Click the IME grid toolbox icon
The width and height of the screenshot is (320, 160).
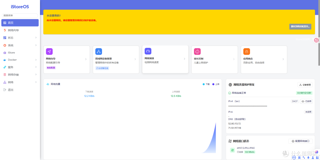click(x=317, y=158)
